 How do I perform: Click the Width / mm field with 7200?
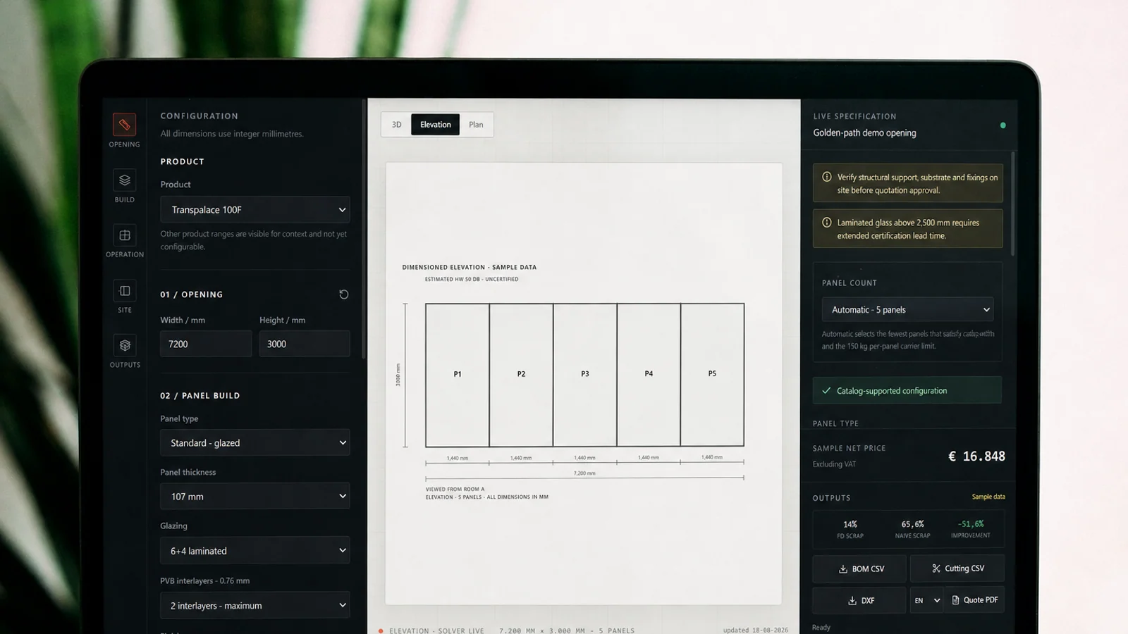pos(206,344)
